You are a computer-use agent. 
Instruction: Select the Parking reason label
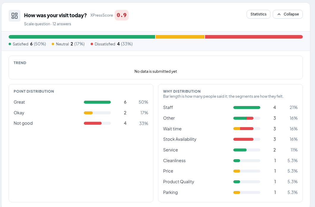pyautogui.click(x=170, y=192)
